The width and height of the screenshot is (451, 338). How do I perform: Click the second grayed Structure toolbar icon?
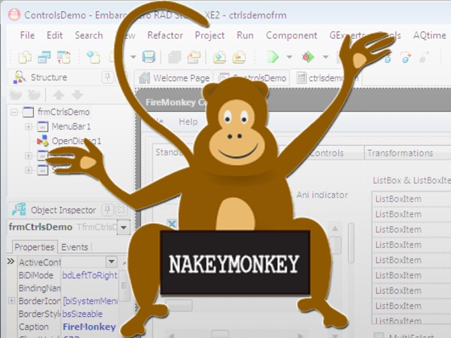tap(34, 94)
